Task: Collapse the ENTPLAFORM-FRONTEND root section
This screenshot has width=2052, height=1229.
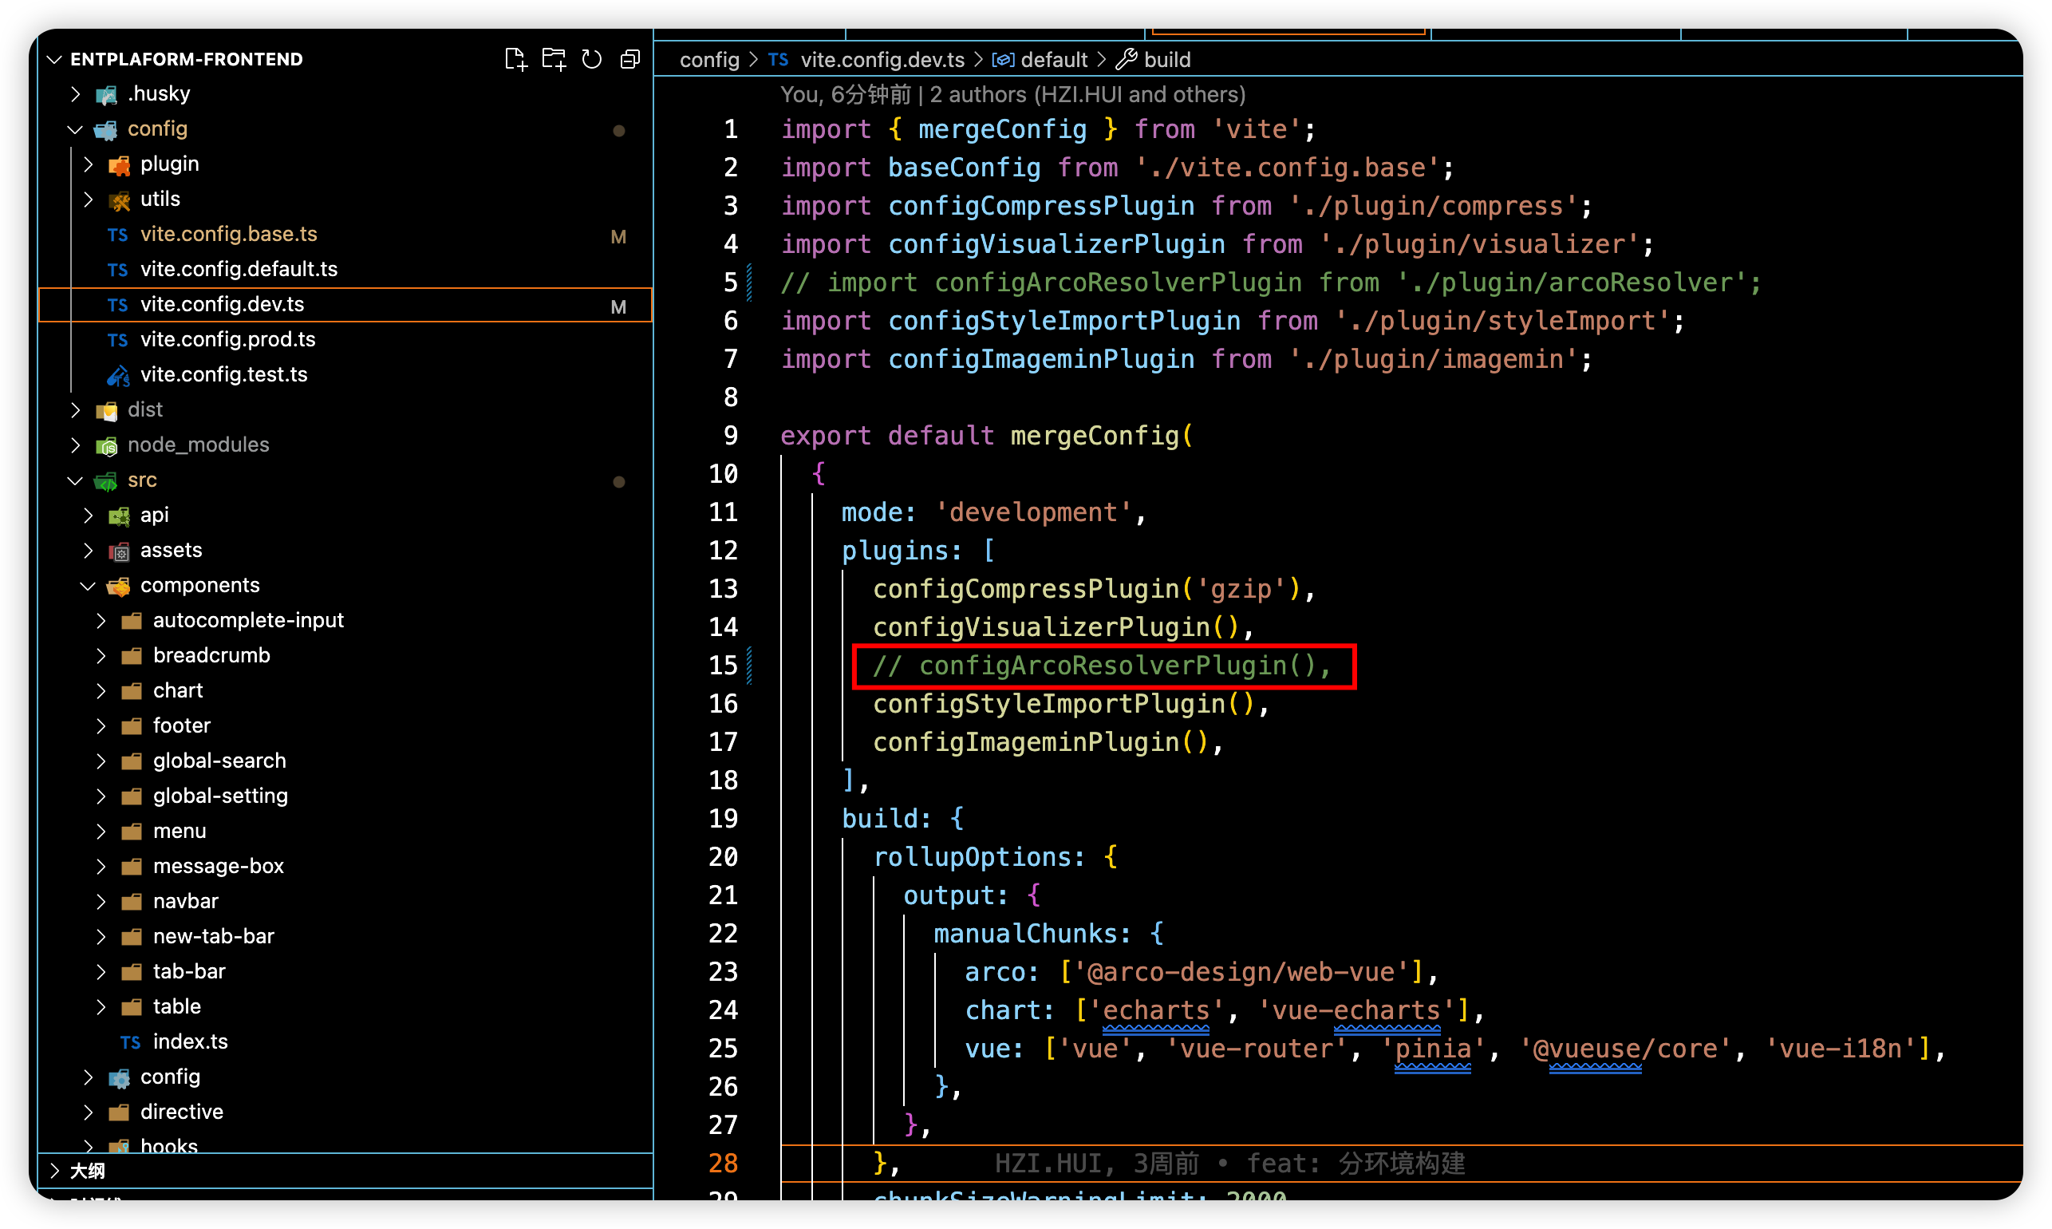Action: [x=54, y=60]
